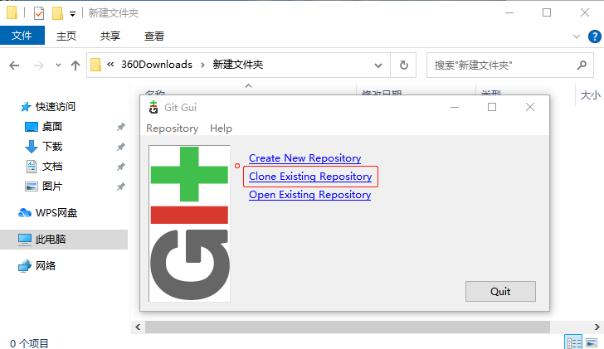Click the pin icon beside 文档
Viewport: 604px width, 349px height.
(121, 167)
